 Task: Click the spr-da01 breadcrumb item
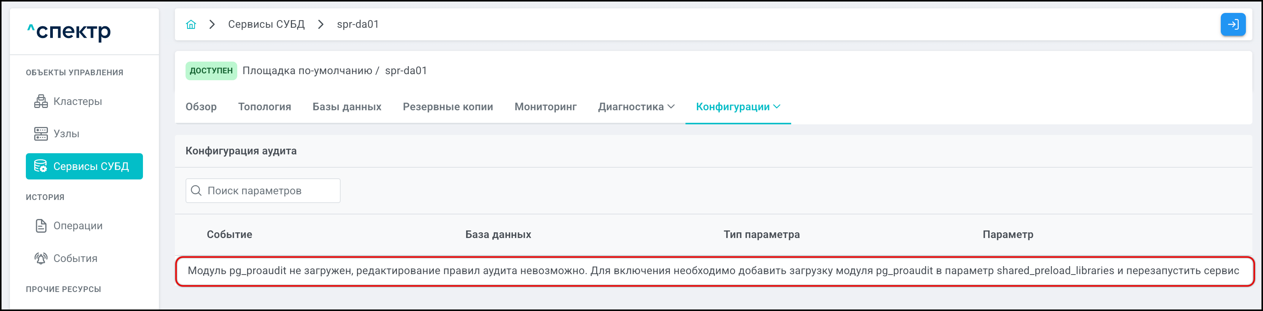coord(357,25)
